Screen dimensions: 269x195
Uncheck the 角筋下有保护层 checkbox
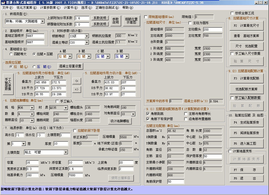(148, 119)
